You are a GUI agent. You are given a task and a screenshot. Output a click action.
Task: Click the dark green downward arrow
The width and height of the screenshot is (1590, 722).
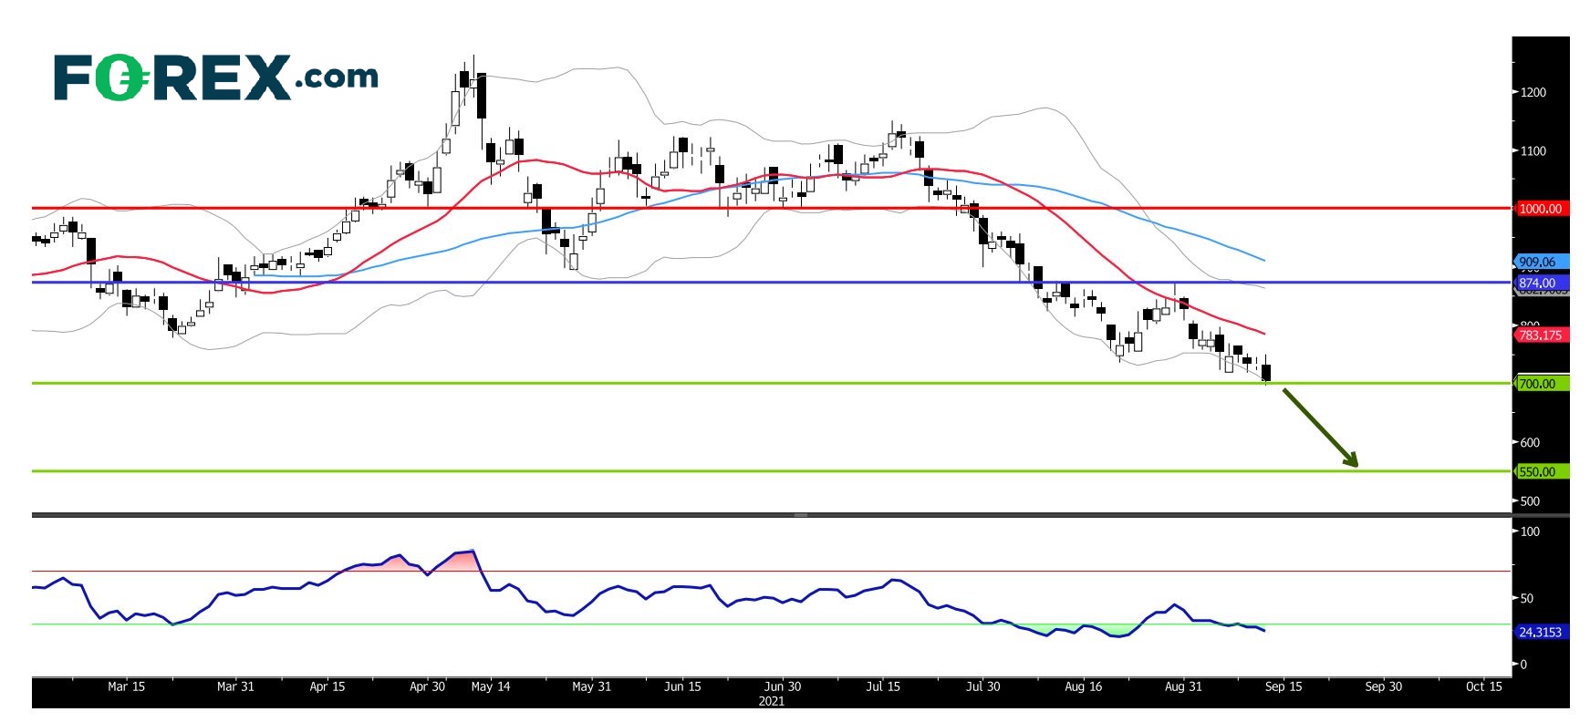[x=1320, y=428]
